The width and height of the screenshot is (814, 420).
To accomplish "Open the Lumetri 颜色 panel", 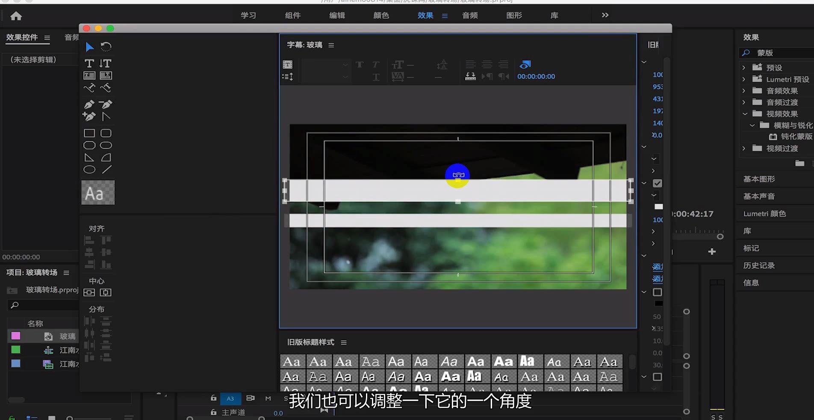I will click(x=764, y=214).
